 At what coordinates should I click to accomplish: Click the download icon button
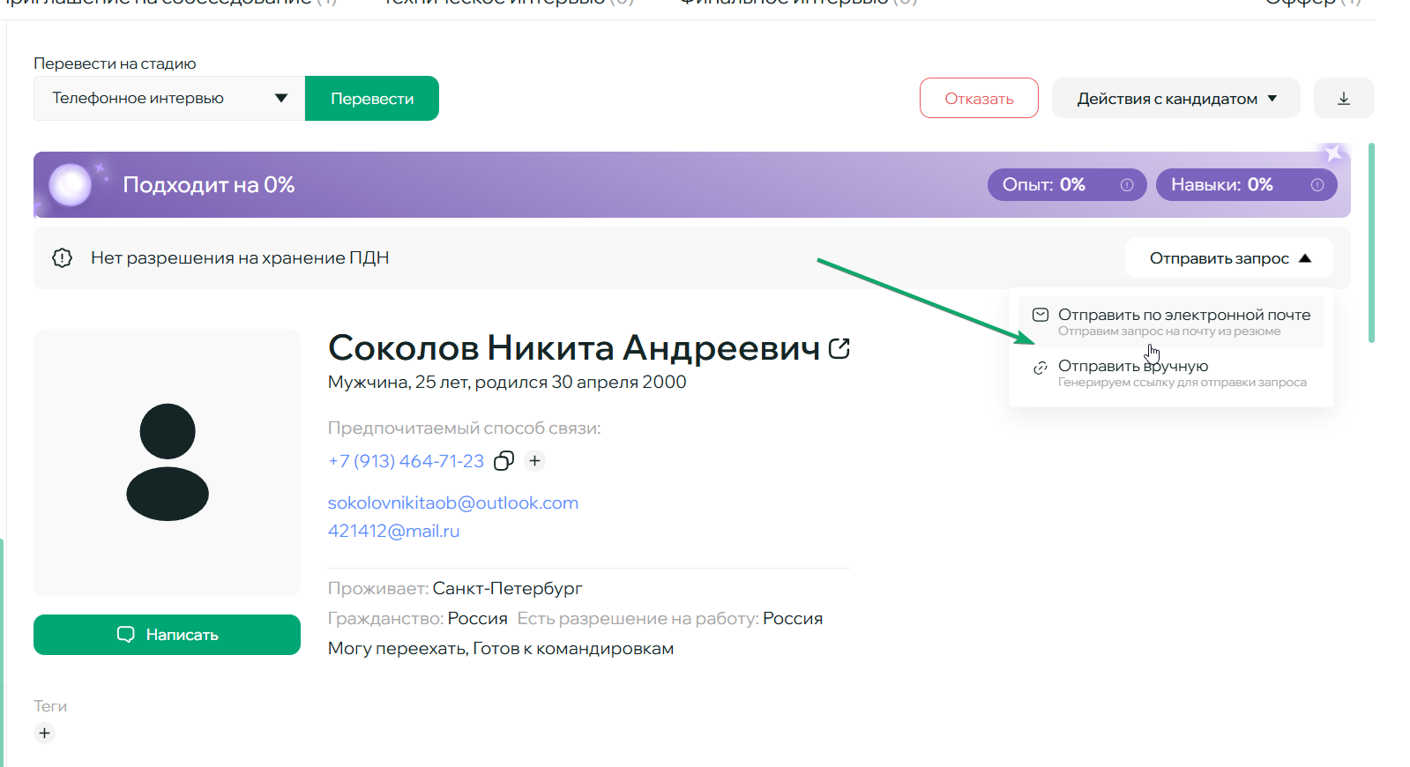[1344, 98]
